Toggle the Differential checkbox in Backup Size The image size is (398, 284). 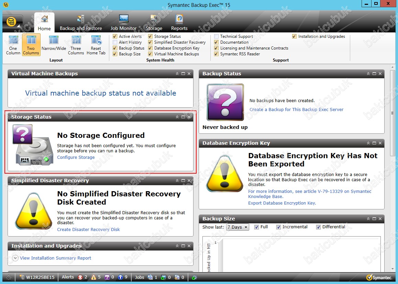point(318,227)
